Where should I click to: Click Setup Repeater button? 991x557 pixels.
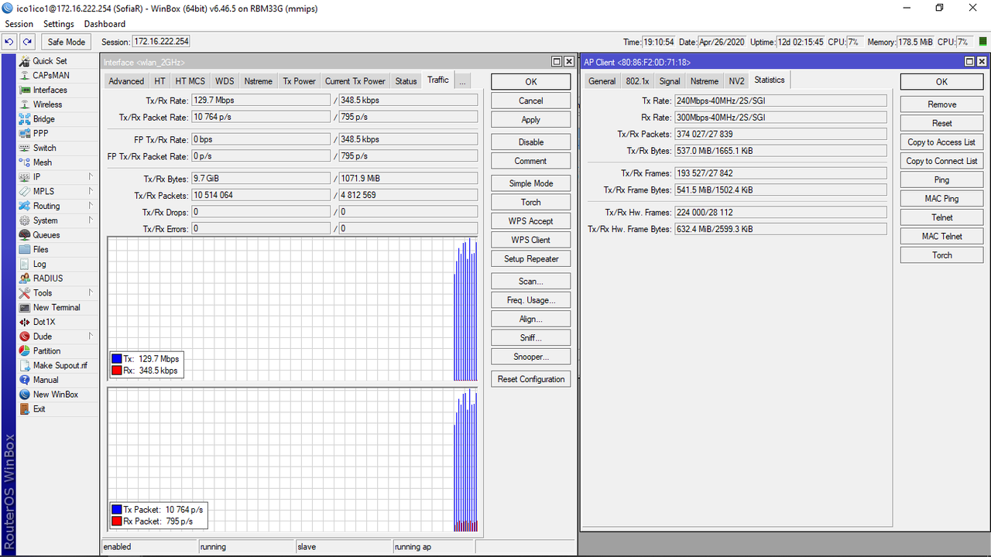click(x=531, y=258)
